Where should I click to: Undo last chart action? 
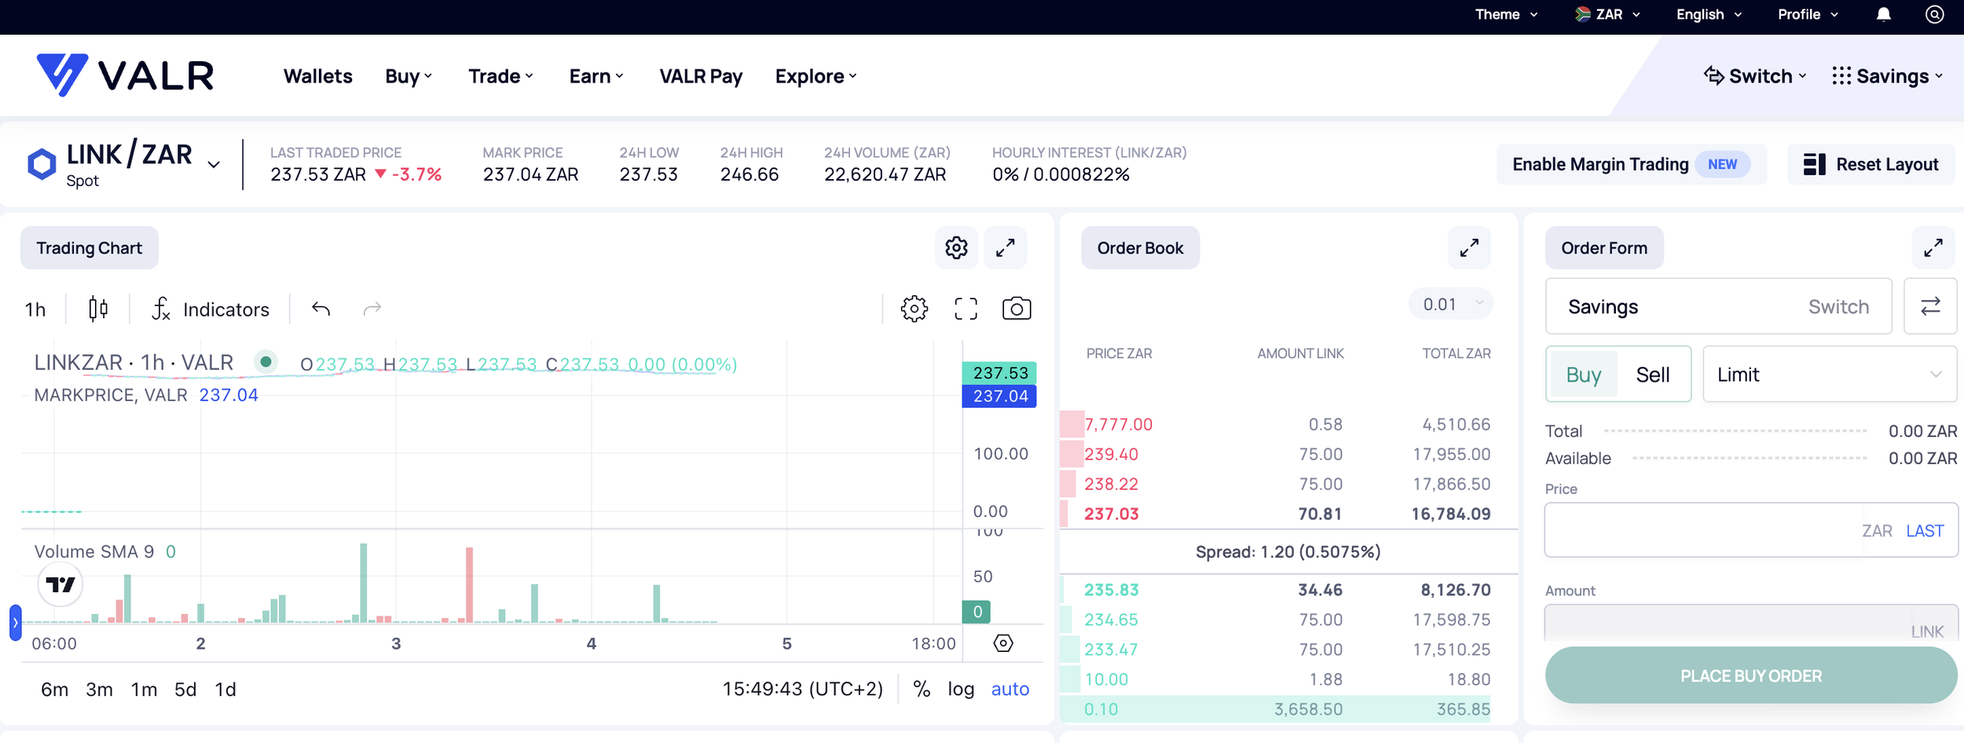pyautogui.click(x=321, y=309)
